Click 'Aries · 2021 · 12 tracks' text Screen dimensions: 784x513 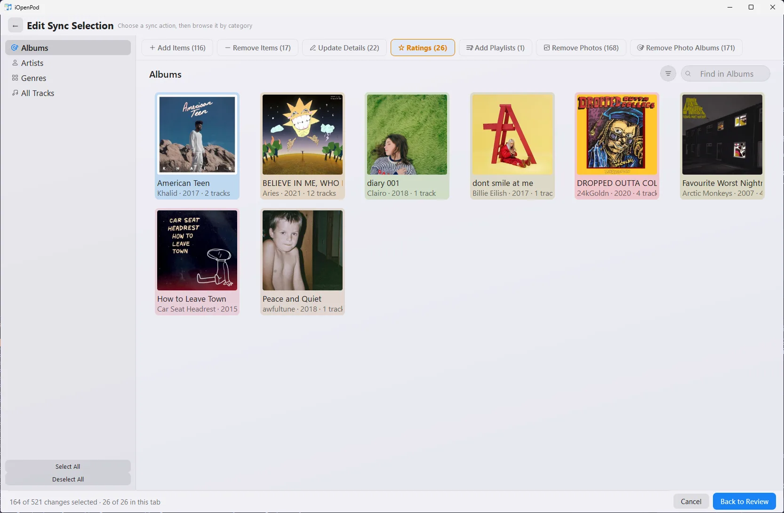coord(299,193)
